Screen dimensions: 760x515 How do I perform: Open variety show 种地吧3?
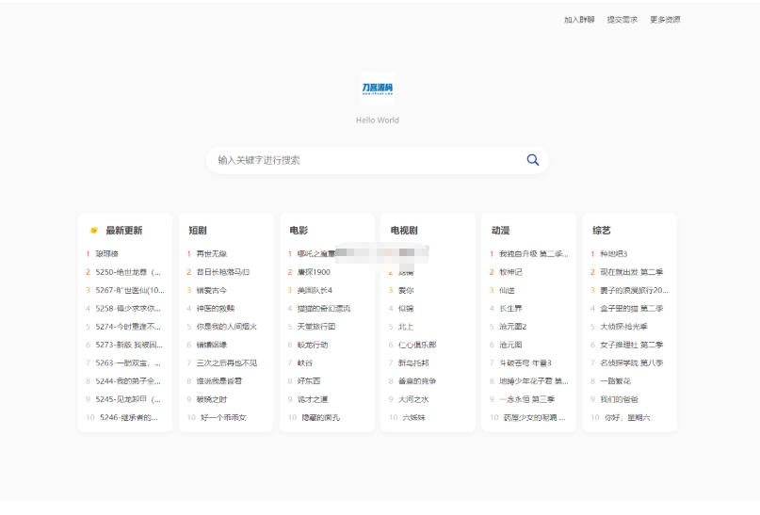pyautogui.click(x=613, y=254)
